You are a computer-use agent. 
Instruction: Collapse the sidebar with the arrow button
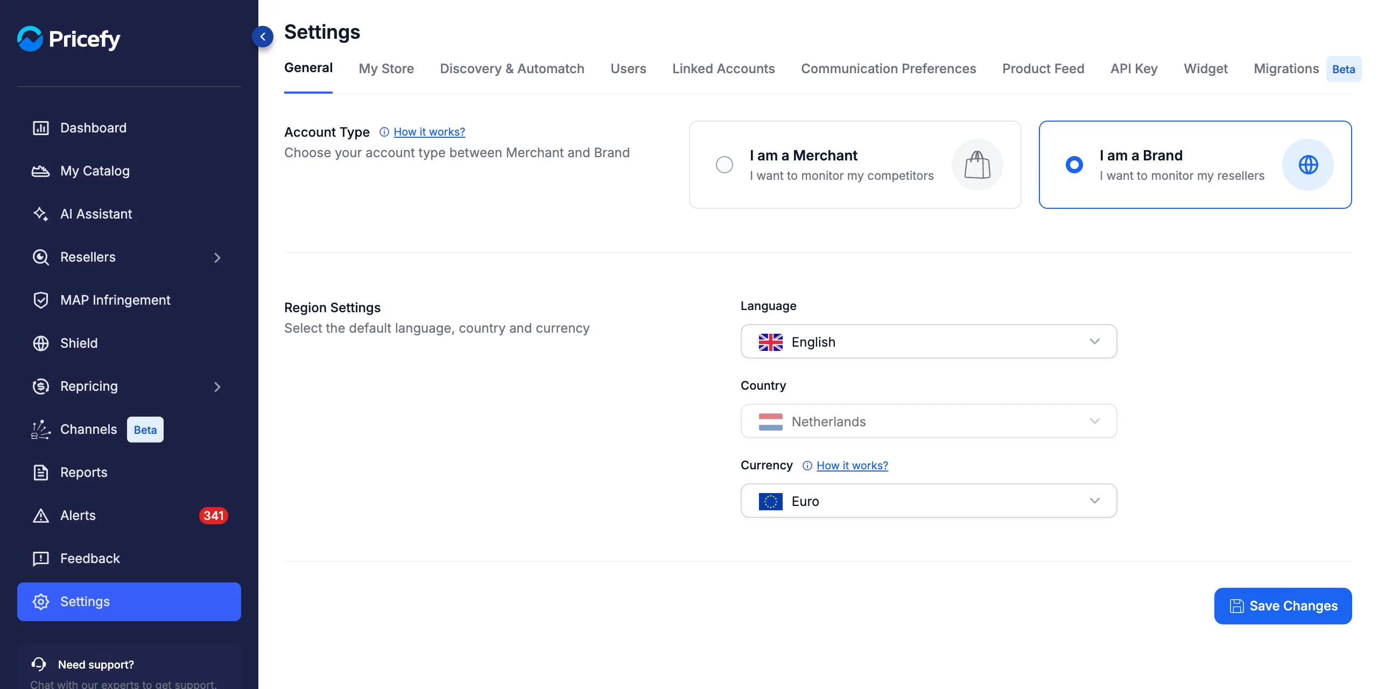(263, 37)
